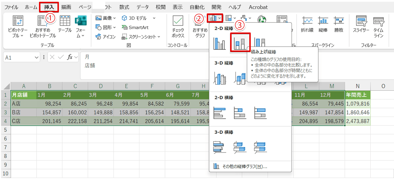The height and width of the screenshot is (179, 394).
Task: Expand the hierarchy chart dropdown arrow
Action: tap(235, 18)
